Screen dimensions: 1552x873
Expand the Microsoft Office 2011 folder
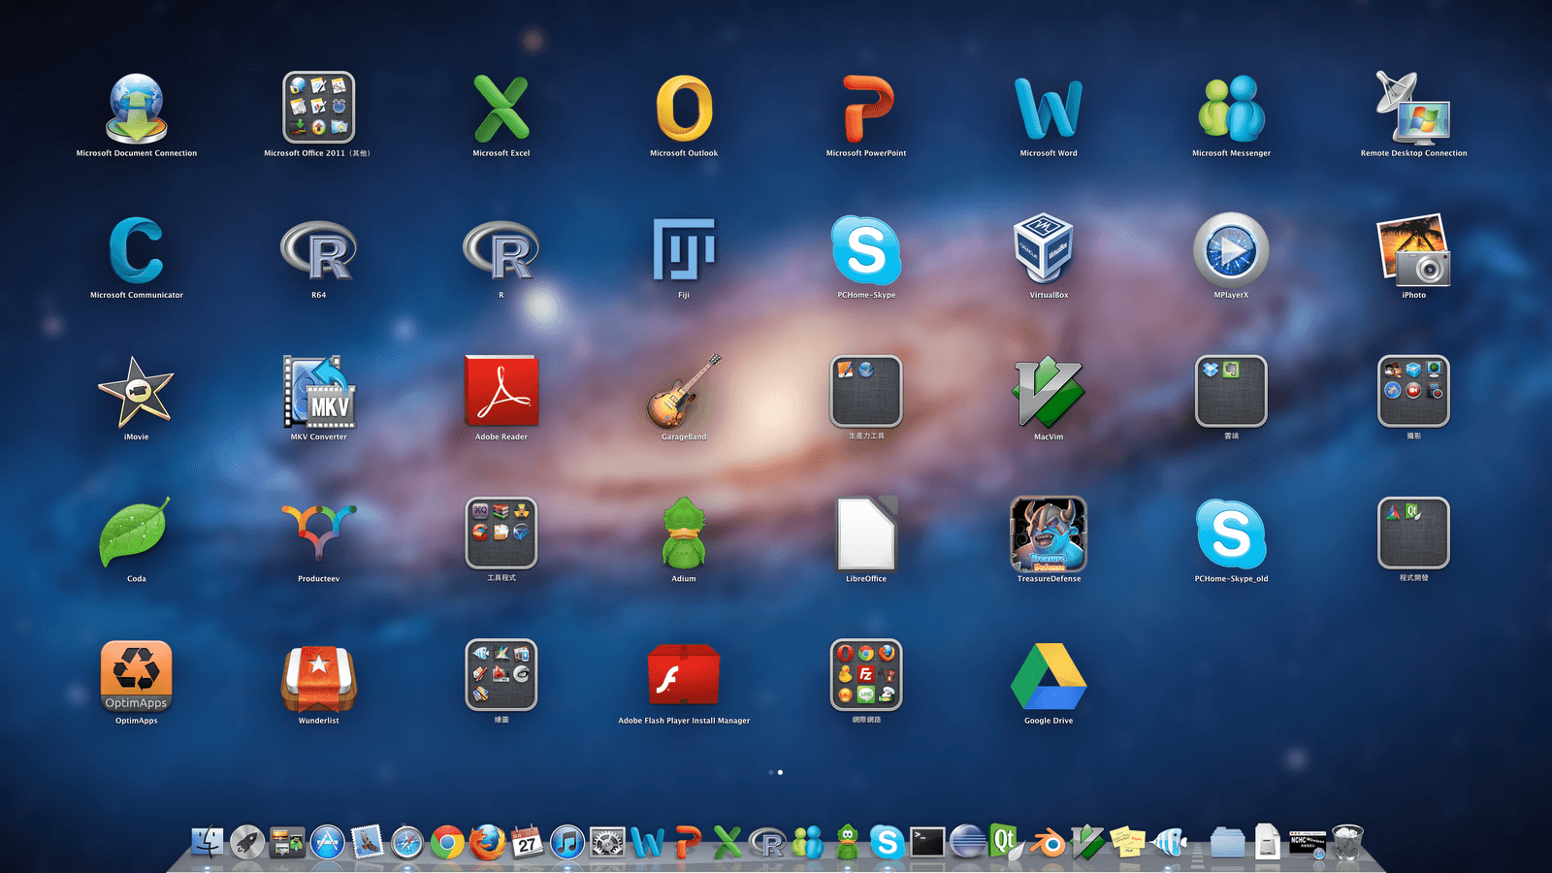(x=319, y=108)
